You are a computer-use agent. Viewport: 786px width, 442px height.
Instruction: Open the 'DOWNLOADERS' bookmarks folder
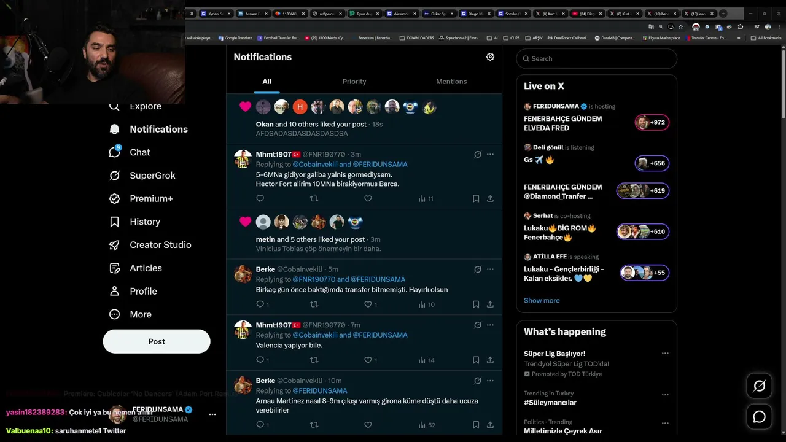[x=416, y=38]
